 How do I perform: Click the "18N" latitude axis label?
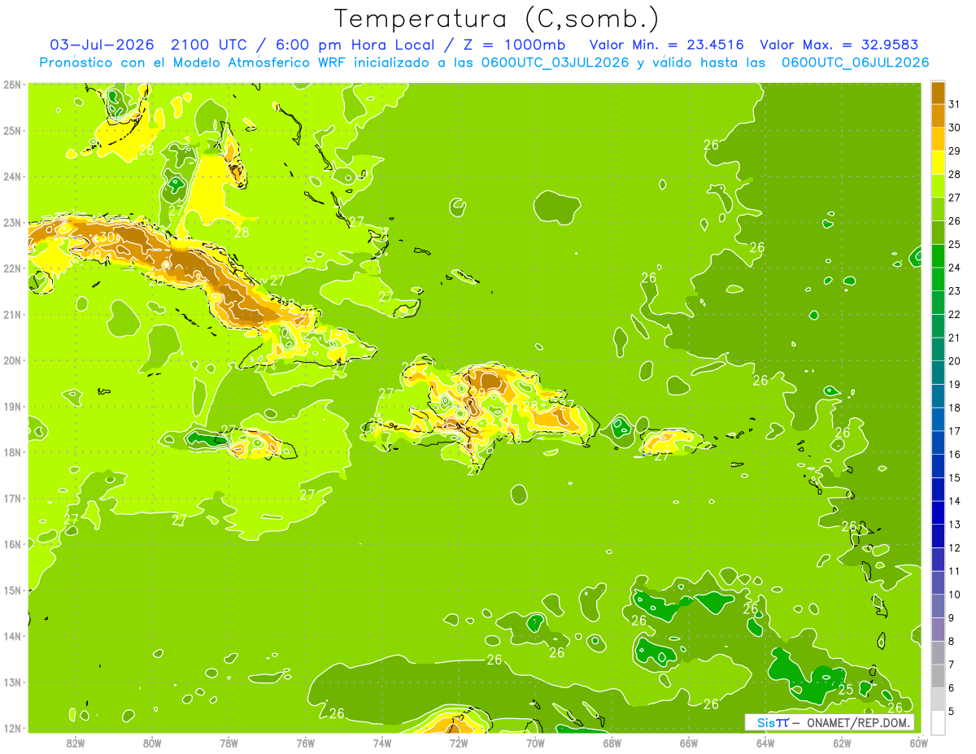pyautogui.click(x=11, y=452)
